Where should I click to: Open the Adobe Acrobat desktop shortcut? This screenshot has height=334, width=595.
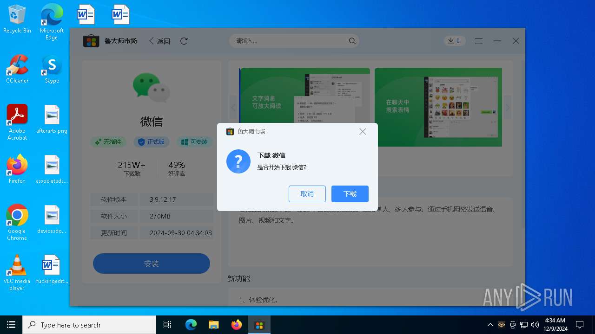(17, 122)
